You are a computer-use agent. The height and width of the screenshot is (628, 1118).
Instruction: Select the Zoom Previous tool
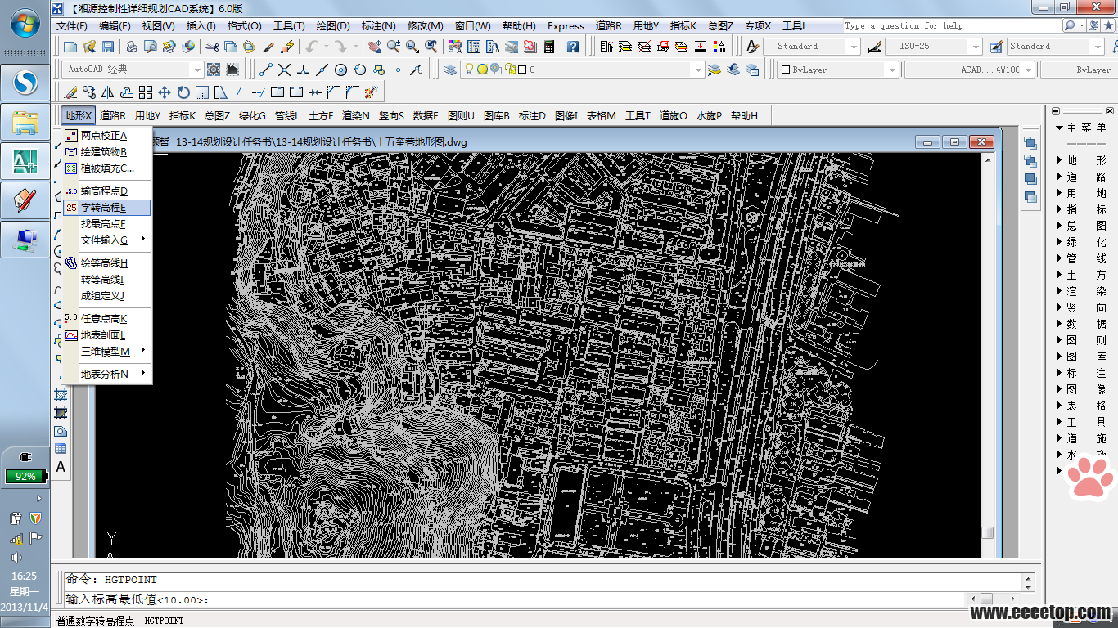pos(431,47)
